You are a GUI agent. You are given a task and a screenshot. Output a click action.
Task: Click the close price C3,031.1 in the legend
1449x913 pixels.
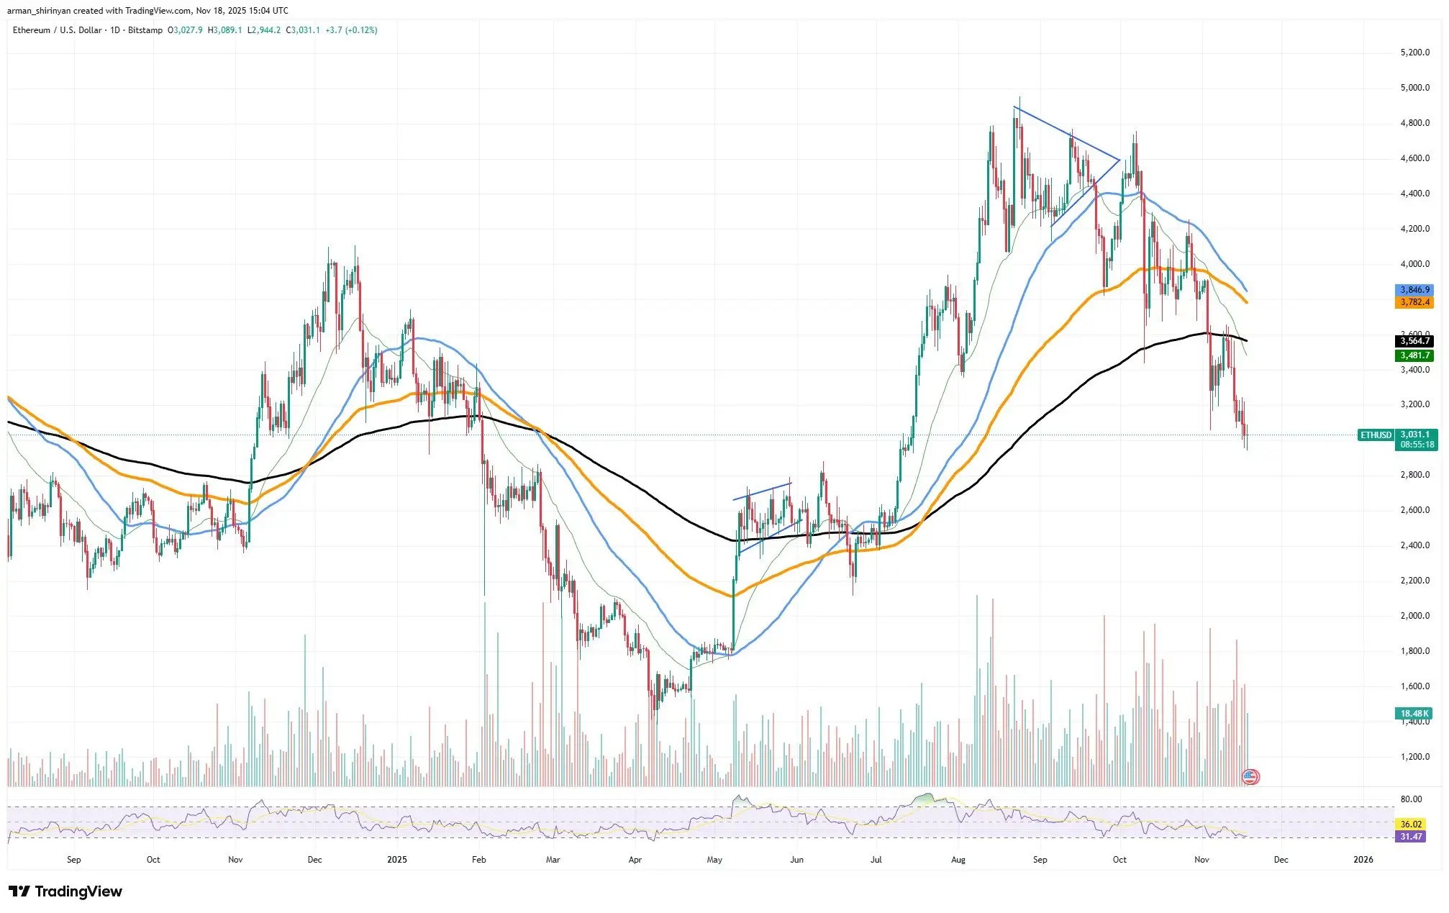[302, 31]
